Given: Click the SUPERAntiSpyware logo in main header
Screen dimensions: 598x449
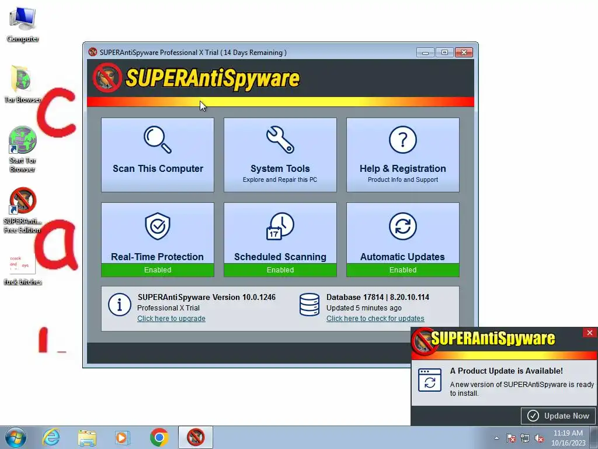Looking at the screenshot, I should point(196,78).
